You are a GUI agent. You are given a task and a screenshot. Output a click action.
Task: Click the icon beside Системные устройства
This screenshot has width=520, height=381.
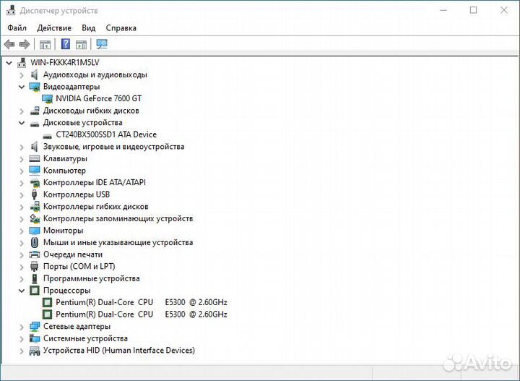point(35,338)
